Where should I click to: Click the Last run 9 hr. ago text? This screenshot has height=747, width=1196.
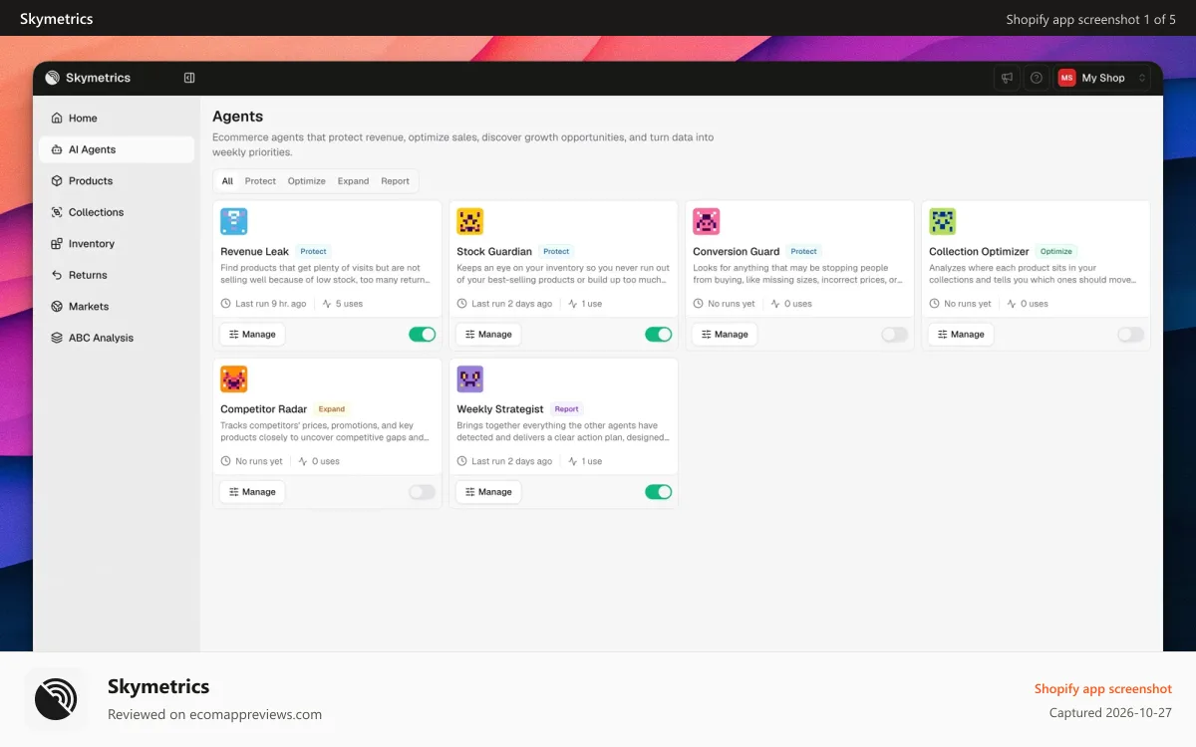pyautogui.click(x=270, y=304)
